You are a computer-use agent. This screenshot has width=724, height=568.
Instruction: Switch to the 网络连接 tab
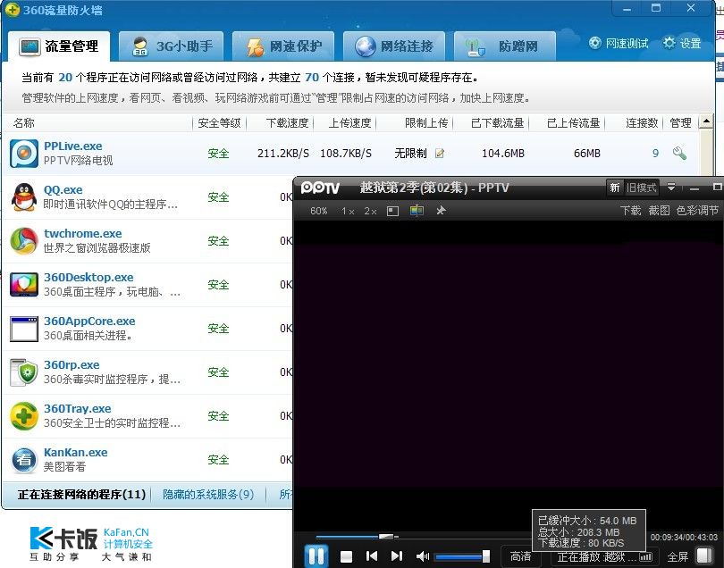click(x=394, y=46)
